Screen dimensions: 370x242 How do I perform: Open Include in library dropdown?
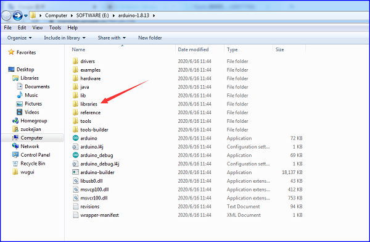click(65, 38)
